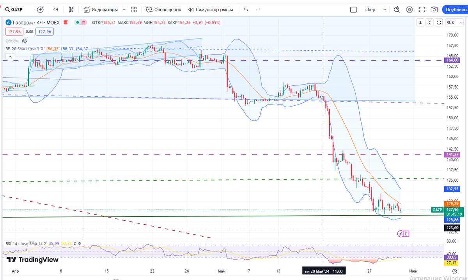Screen dimensions: 468x280
Task: Open Оповещения alerts dialog
Action: (164, 9)
